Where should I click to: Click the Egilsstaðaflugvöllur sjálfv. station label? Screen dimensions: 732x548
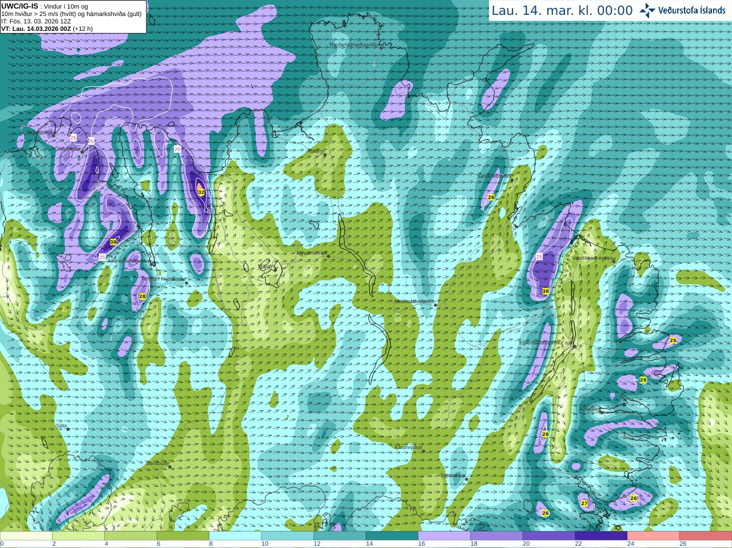click(546, 343)
